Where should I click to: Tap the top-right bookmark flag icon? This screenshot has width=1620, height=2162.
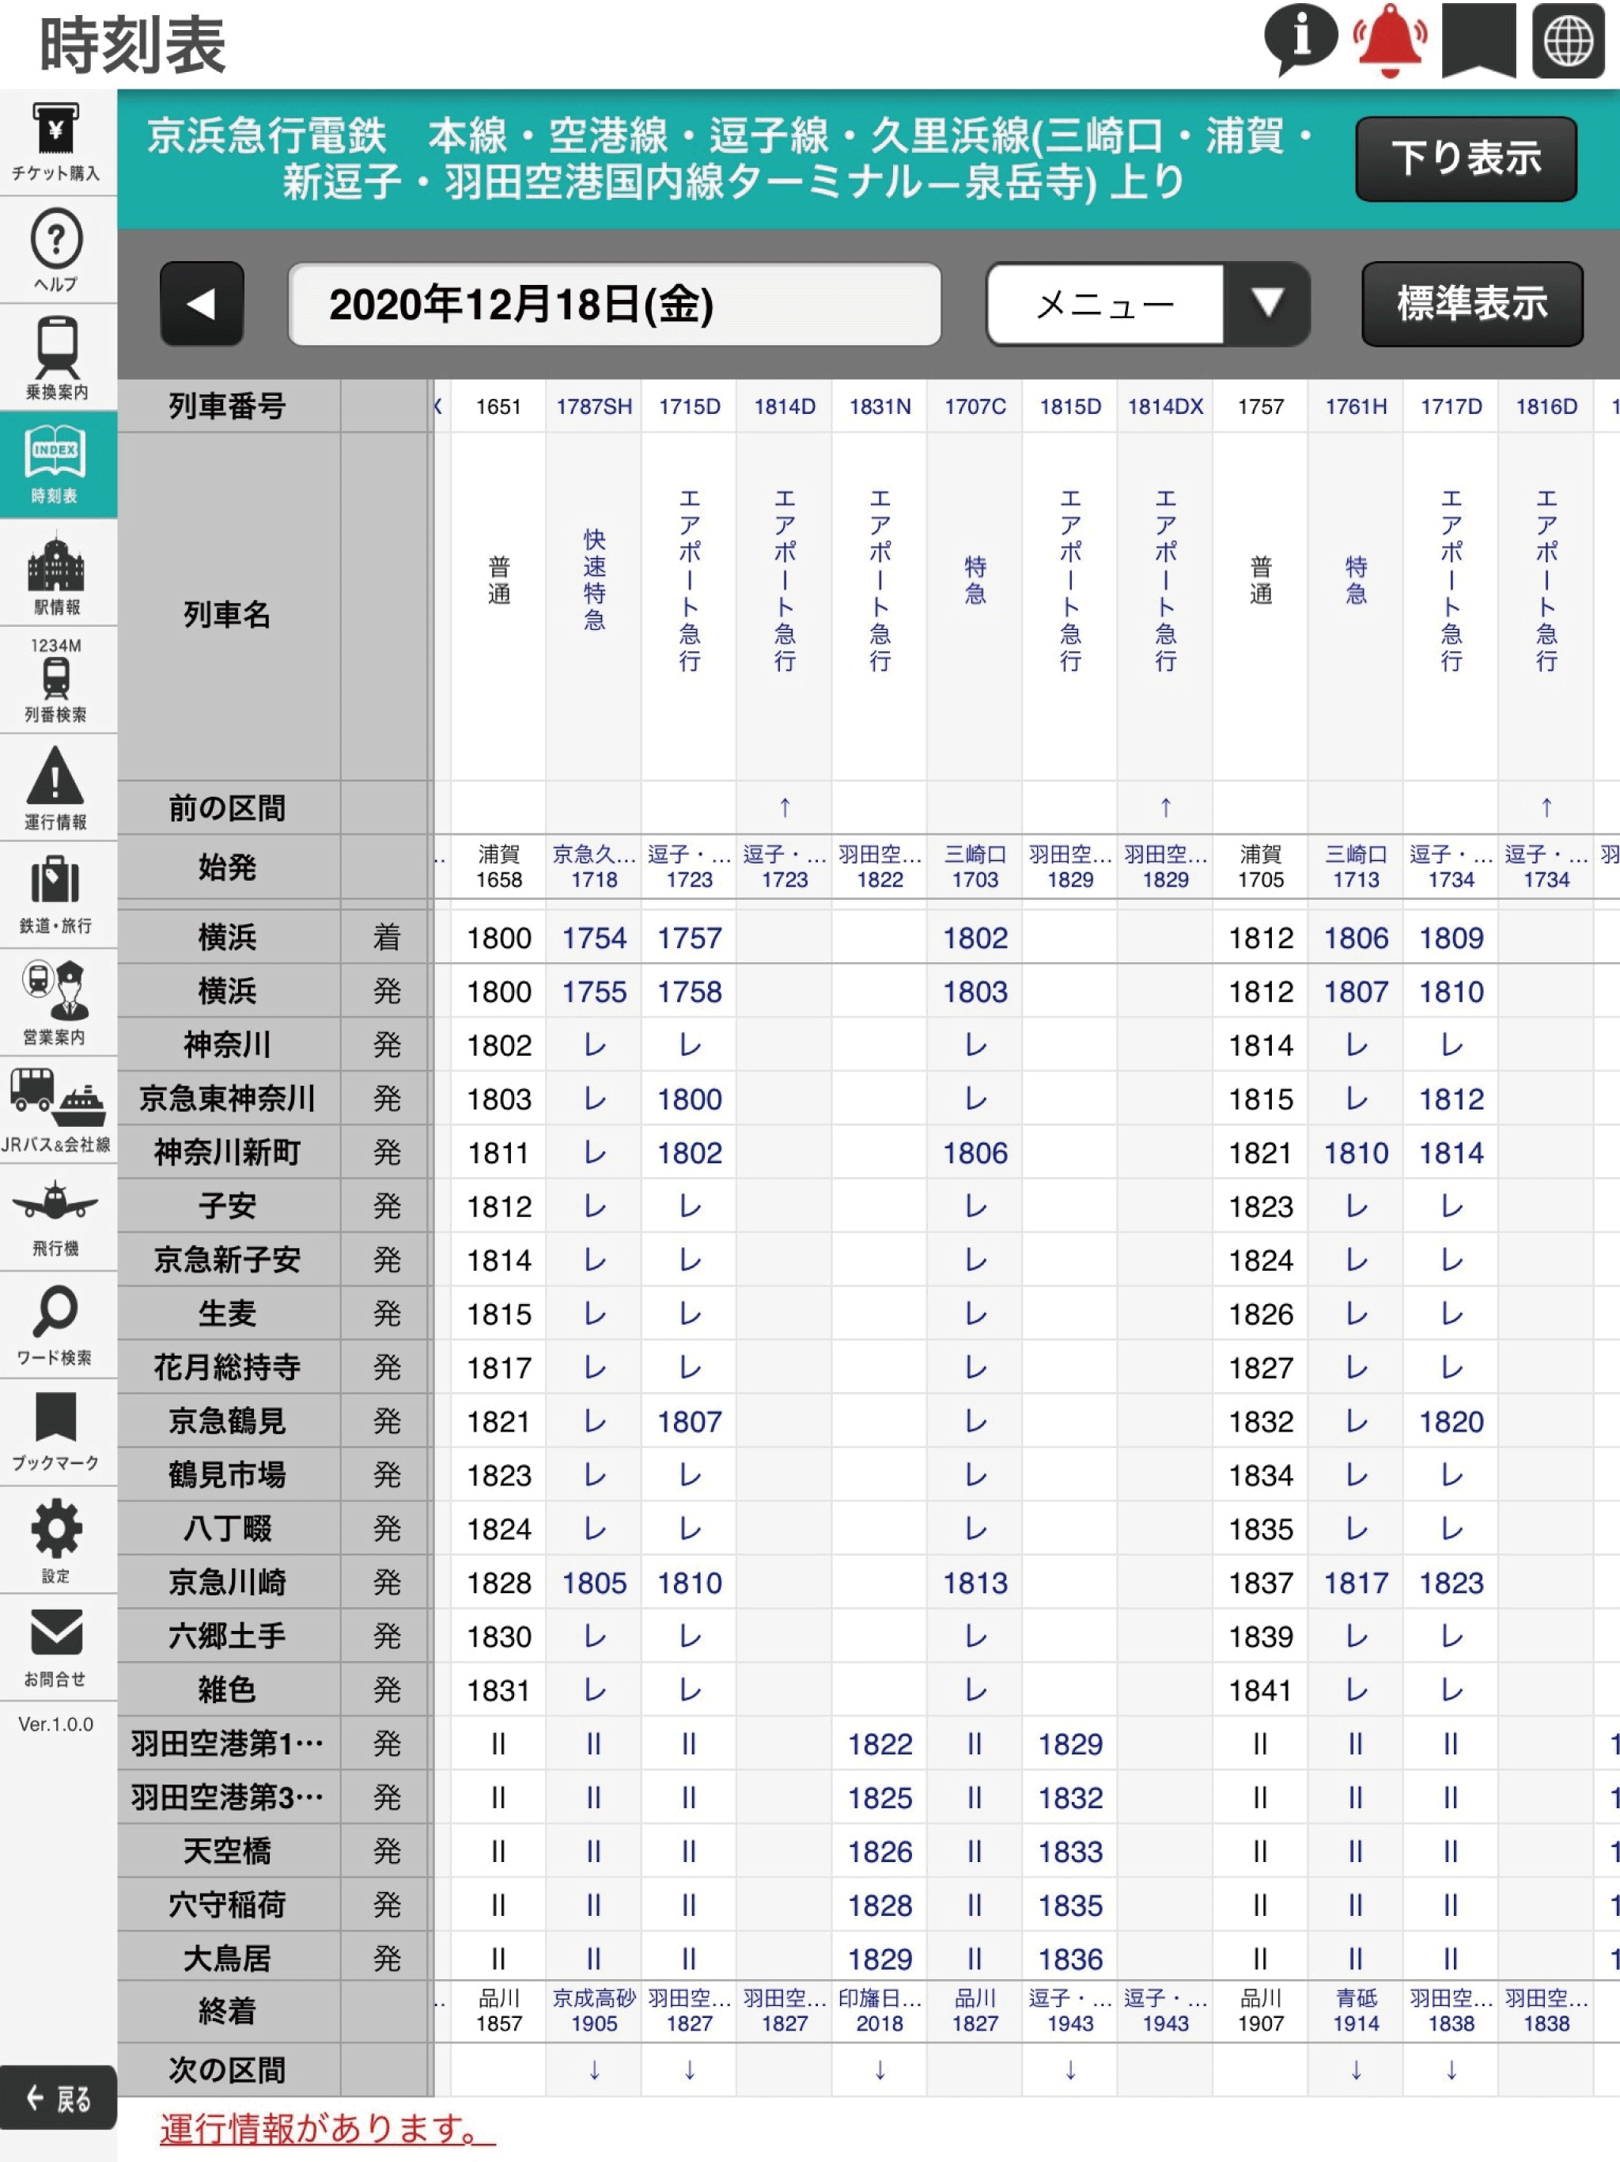pyautogui.click(x=1478, y=41)
